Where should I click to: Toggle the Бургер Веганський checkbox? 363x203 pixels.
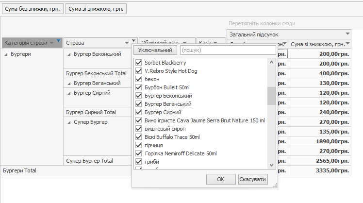pos(139,104)
